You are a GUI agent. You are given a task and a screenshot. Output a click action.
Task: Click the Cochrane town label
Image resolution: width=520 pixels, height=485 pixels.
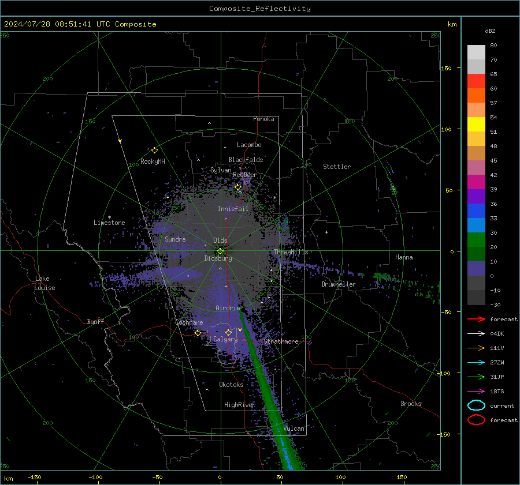[189, 322]
